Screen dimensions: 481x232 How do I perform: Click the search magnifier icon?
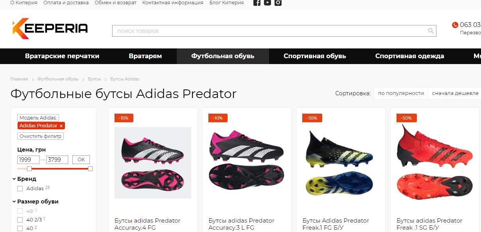pyautogui.click(x=431, y=31)
